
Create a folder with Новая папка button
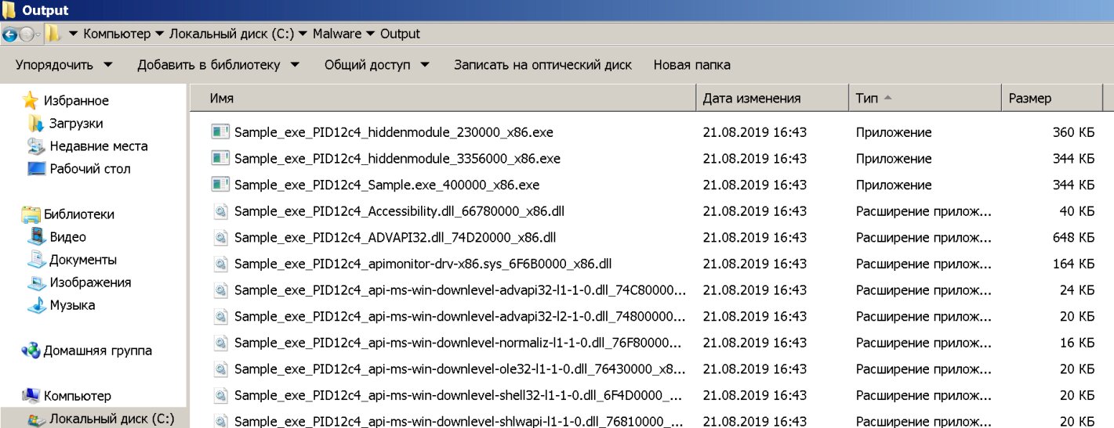pos(691,65)
